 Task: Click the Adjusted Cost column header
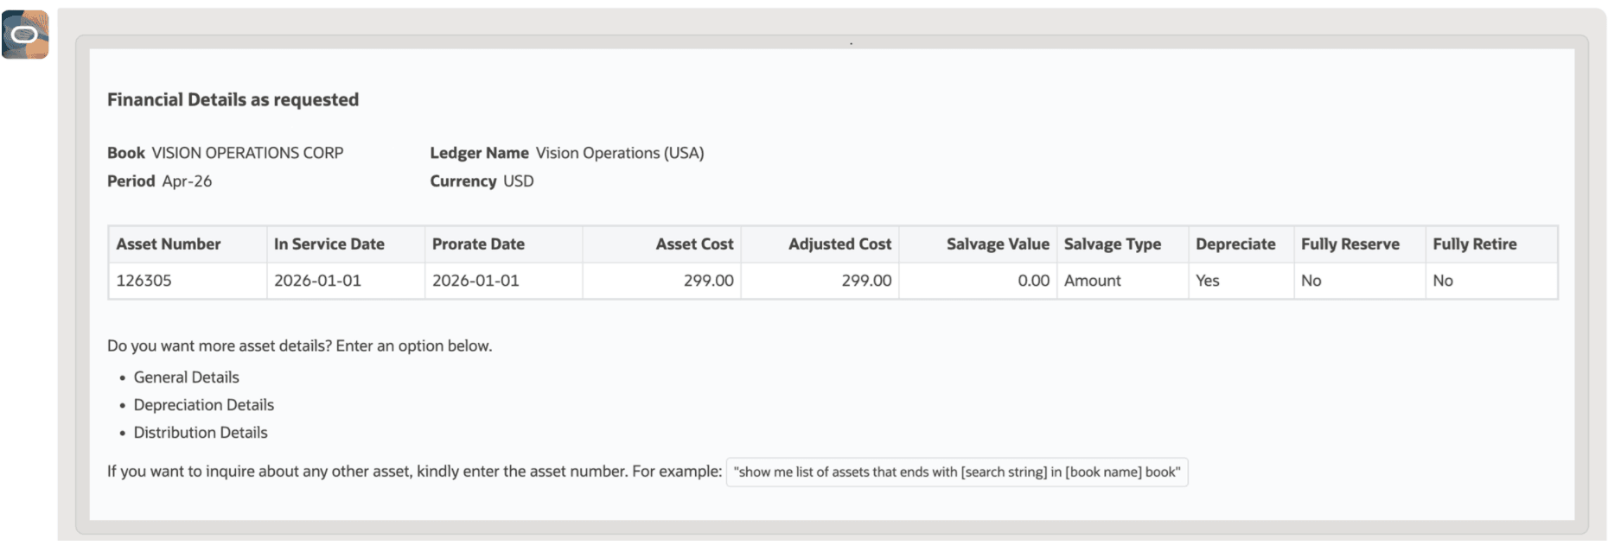pos(820,244)
